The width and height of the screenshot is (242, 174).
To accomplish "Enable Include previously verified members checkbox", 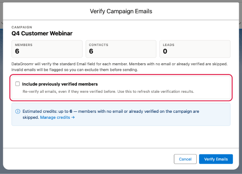I will tap(18, 84).
